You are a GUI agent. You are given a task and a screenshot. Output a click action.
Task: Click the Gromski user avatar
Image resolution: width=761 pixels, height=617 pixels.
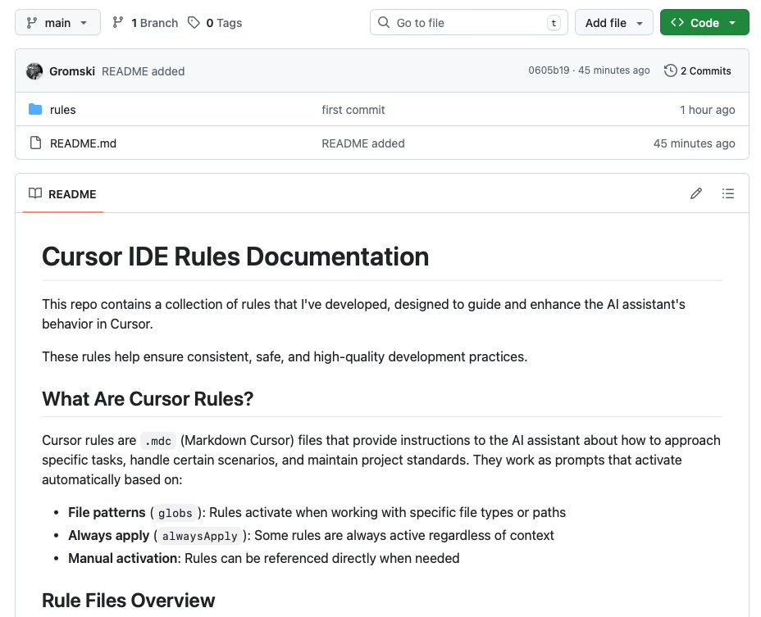pyautogui.click(x=34, y=70)
